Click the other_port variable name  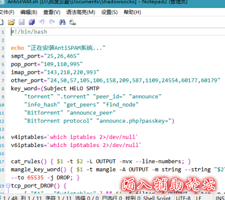click(27, 80)
